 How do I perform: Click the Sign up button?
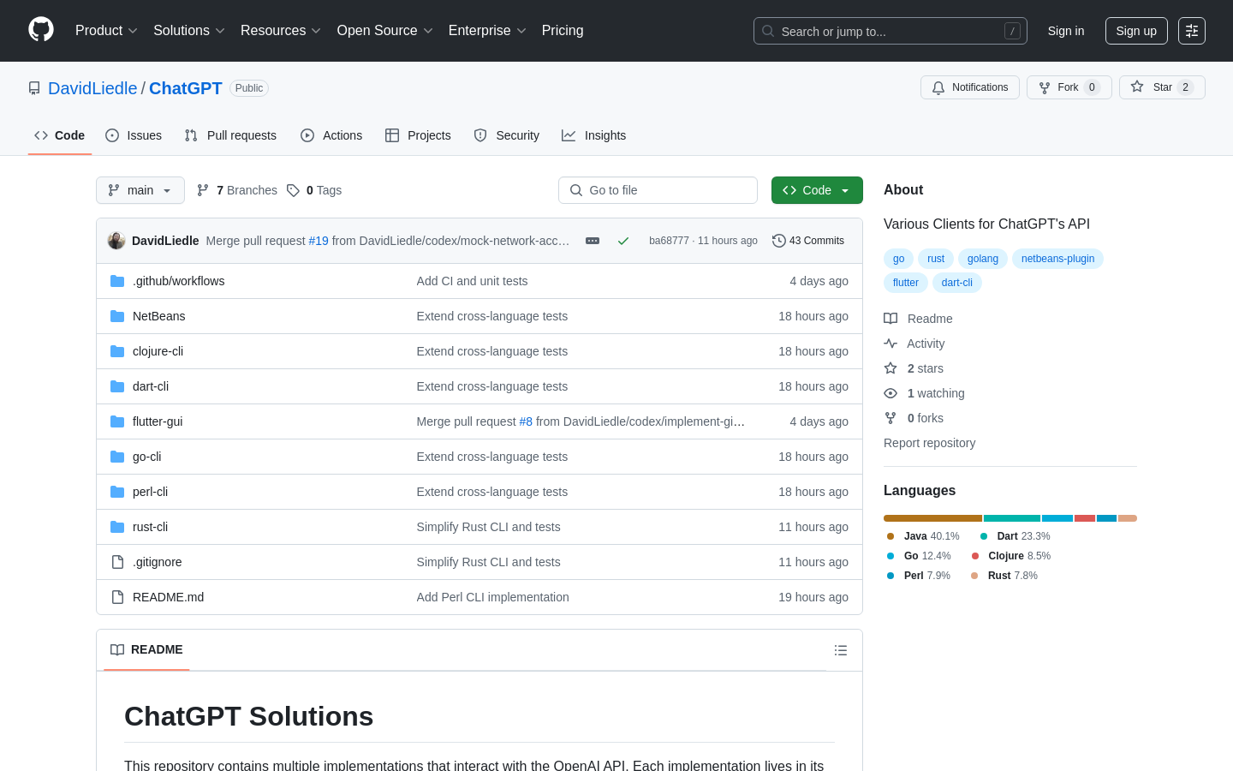(x=1136, y=31)
